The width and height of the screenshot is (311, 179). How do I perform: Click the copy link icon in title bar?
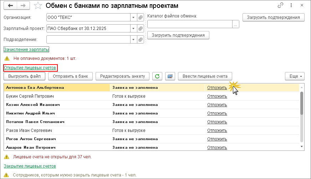tap(281, 6)
